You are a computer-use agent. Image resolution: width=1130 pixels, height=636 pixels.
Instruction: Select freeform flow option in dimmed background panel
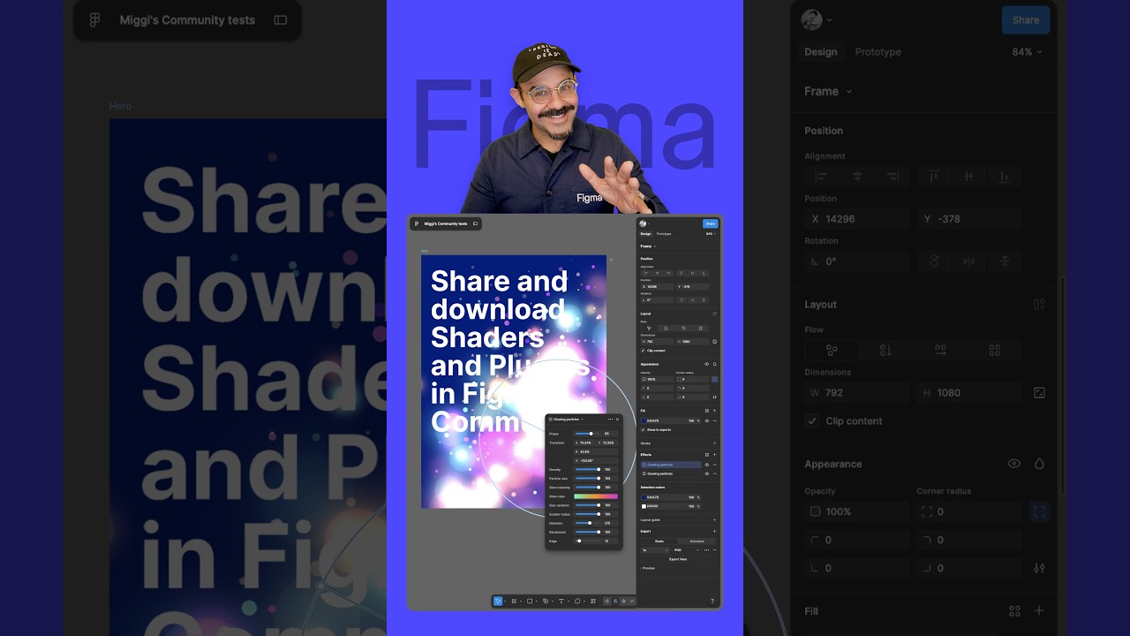[x=831, y=350]
